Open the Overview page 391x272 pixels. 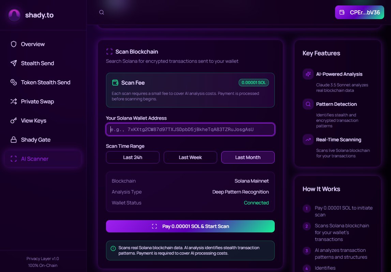43,44
